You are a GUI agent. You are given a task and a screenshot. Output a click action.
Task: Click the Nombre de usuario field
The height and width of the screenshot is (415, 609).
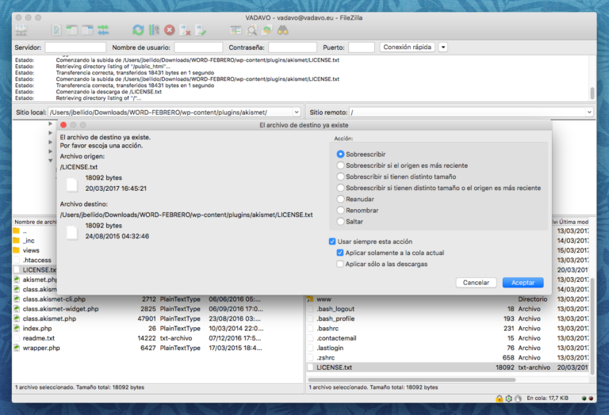pos(198,48)
